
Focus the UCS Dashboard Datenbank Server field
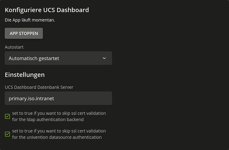[x=58, y=98]
